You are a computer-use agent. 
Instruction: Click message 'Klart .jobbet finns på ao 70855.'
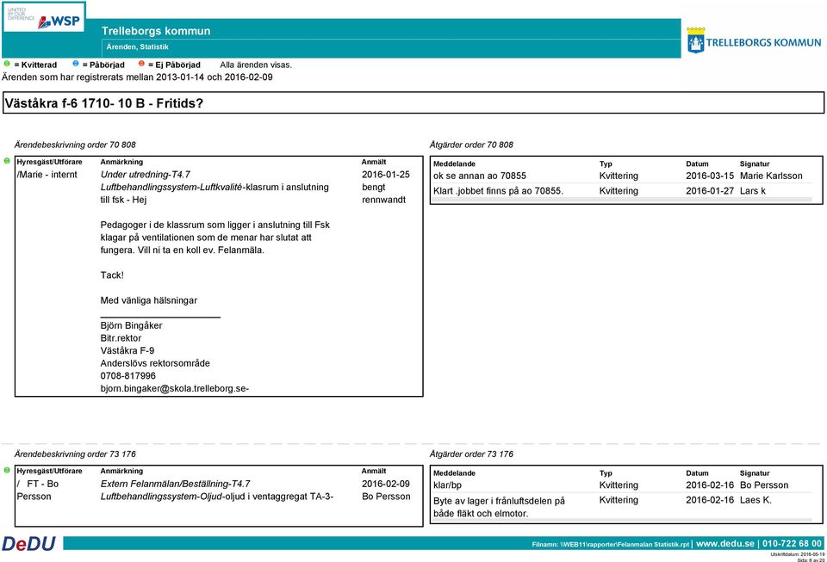[498, 191]
